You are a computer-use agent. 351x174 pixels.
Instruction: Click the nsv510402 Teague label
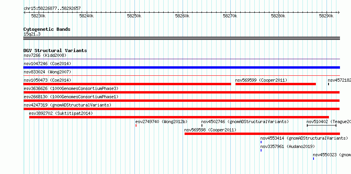[x=329, y=122]
